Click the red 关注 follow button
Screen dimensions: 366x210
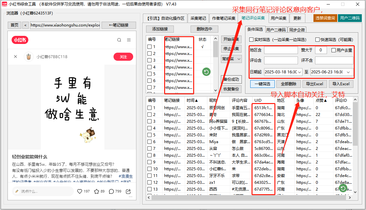(123, 56)
